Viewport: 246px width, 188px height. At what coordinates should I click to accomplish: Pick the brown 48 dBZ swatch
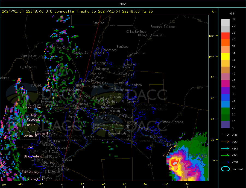pyautogui.click(x=225, y=70)
